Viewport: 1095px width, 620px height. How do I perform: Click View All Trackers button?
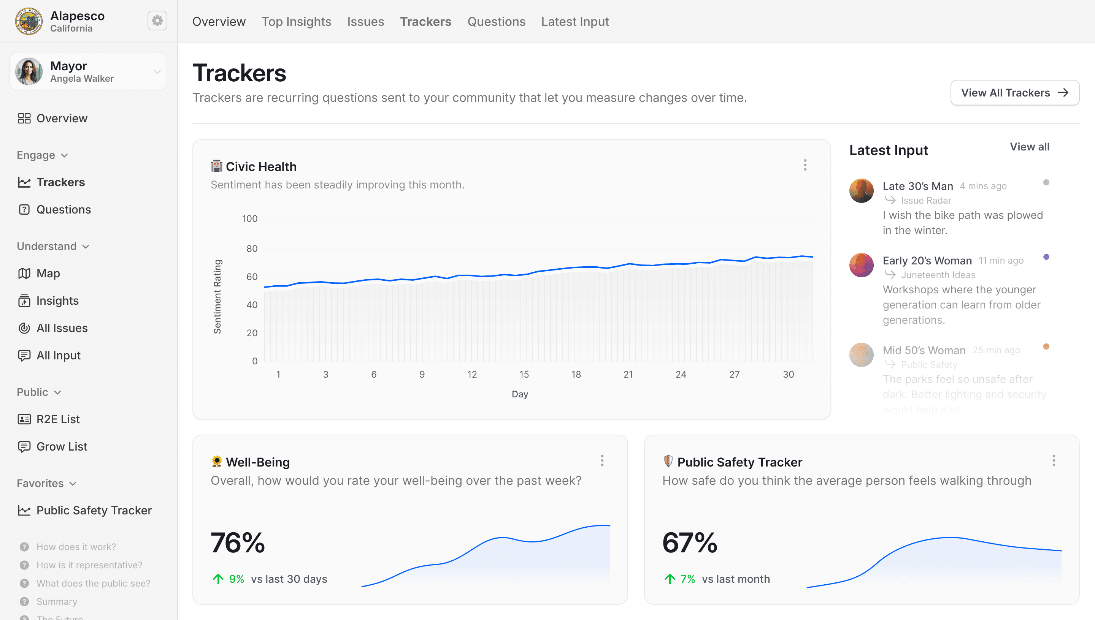(1014, 93)
